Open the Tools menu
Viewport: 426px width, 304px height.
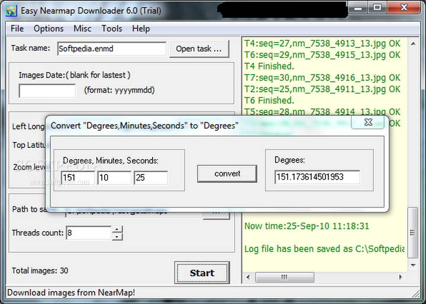pos(112,28)
